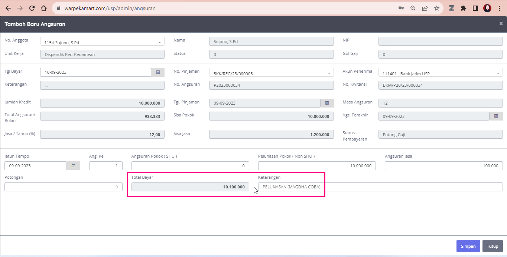507x257 pixels.
Task: Click the Sisa Jasa field 1.200.000
Action: coord(272,134)
